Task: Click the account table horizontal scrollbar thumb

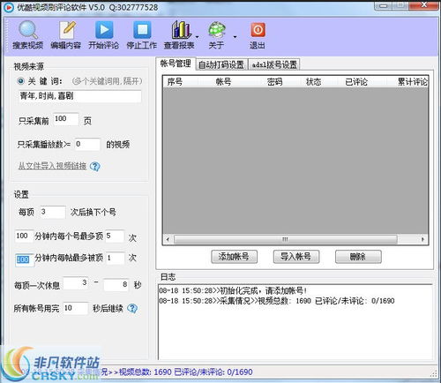Action: coord(286,239)
